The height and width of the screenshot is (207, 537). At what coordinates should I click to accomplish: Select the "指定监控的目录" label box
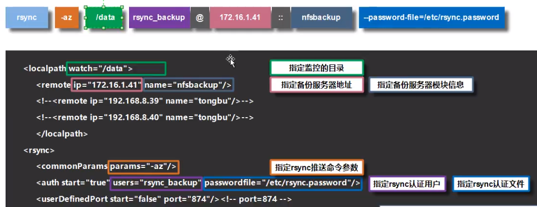tap(317, 68)
